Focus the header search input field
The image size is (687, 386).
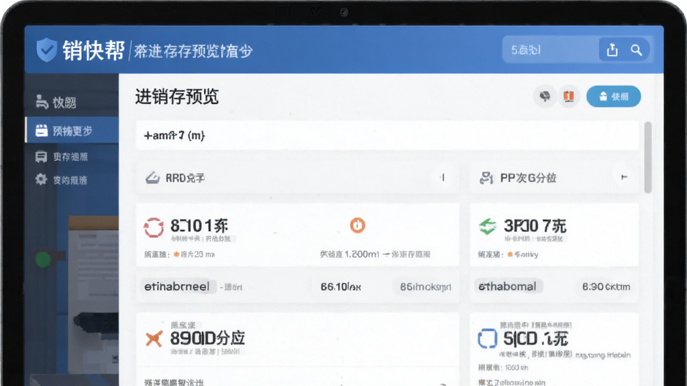pos(550,50)
